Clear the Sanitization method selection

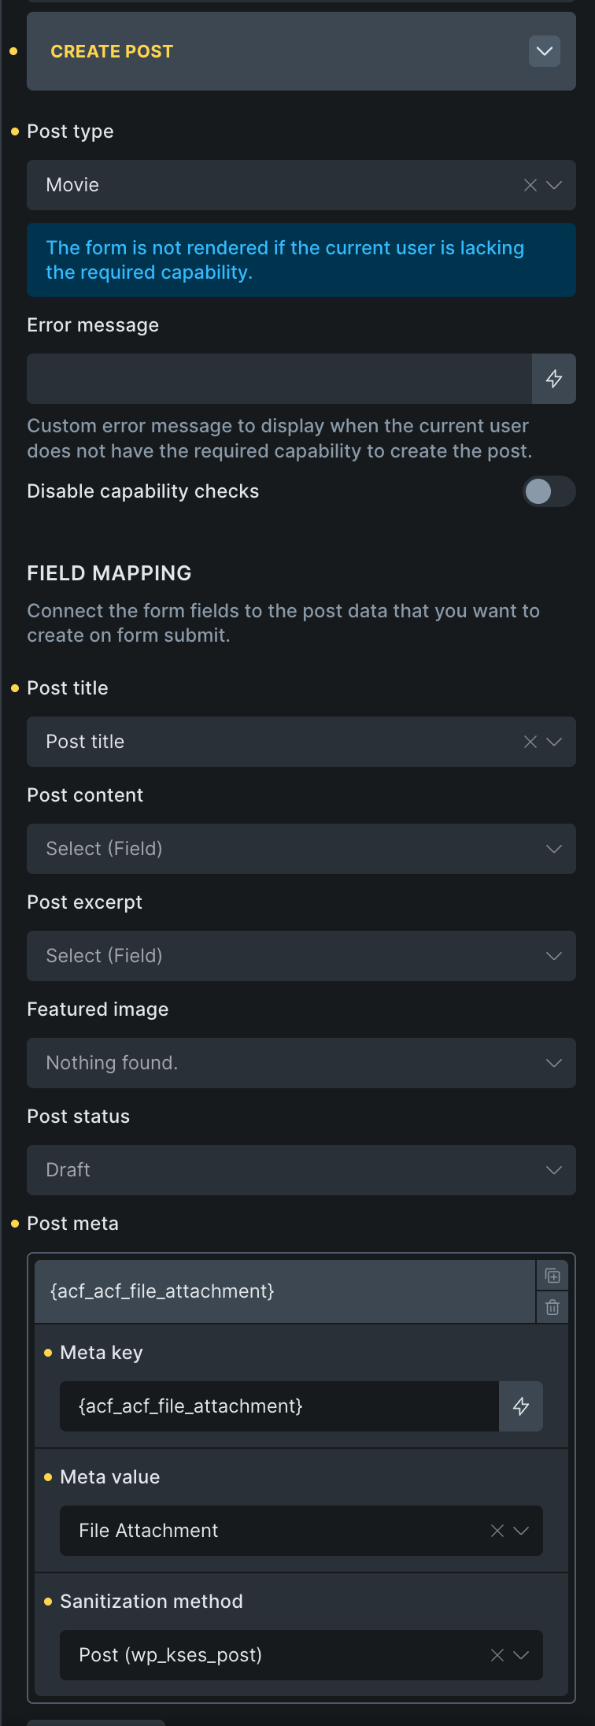(x=497, y=1655)
